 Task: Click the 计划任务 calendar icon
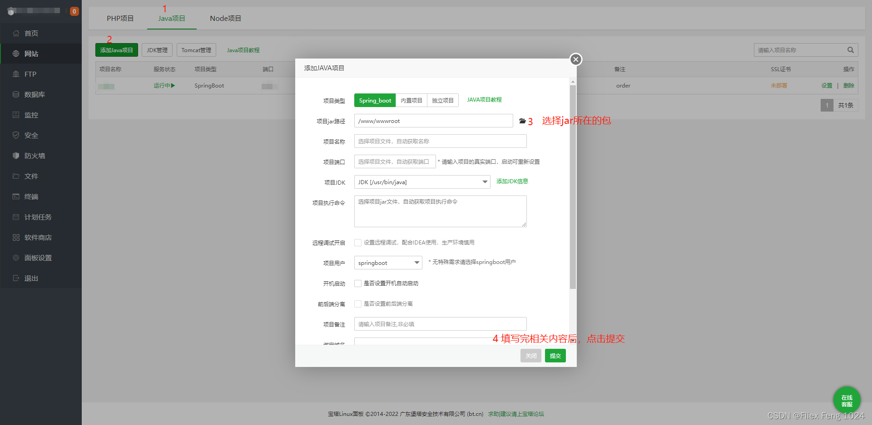16,217
